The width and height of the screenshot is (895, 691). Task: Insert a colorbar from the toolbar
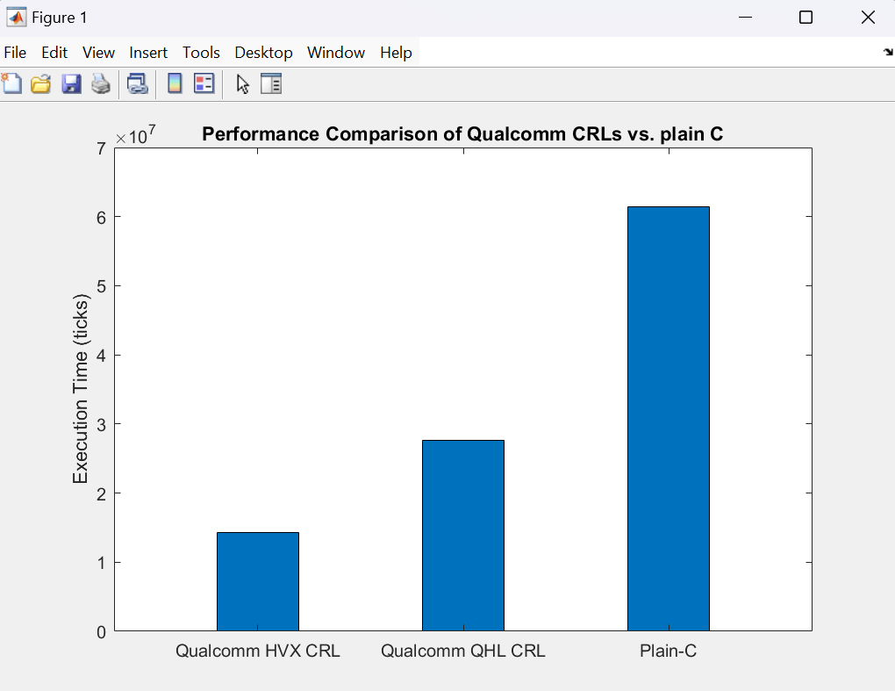click(x=175, y=83)
